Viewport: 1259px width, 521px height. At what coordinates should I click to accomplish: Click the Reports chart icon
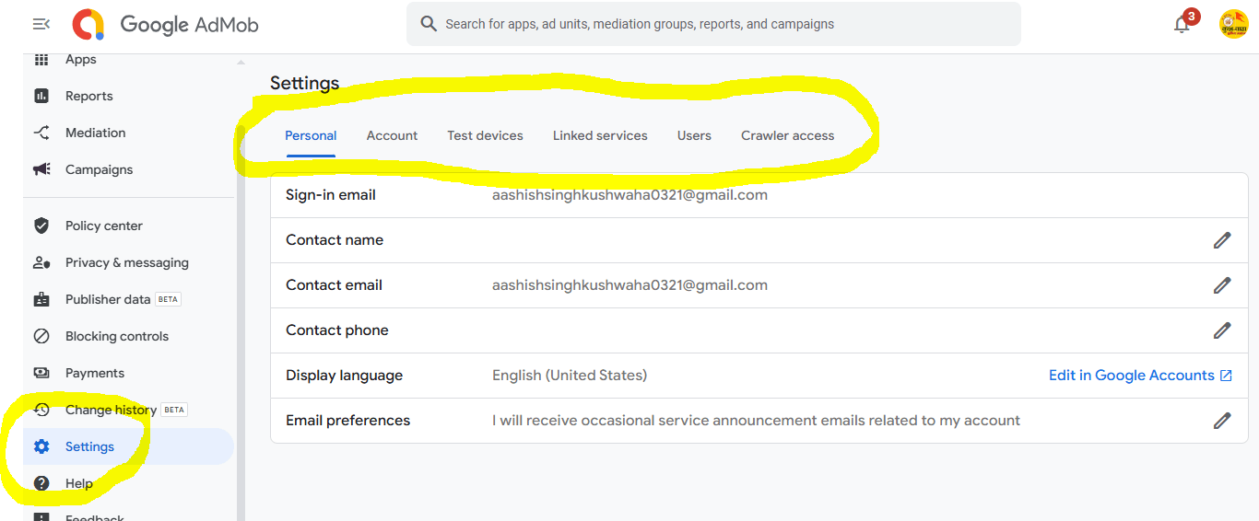41,96
